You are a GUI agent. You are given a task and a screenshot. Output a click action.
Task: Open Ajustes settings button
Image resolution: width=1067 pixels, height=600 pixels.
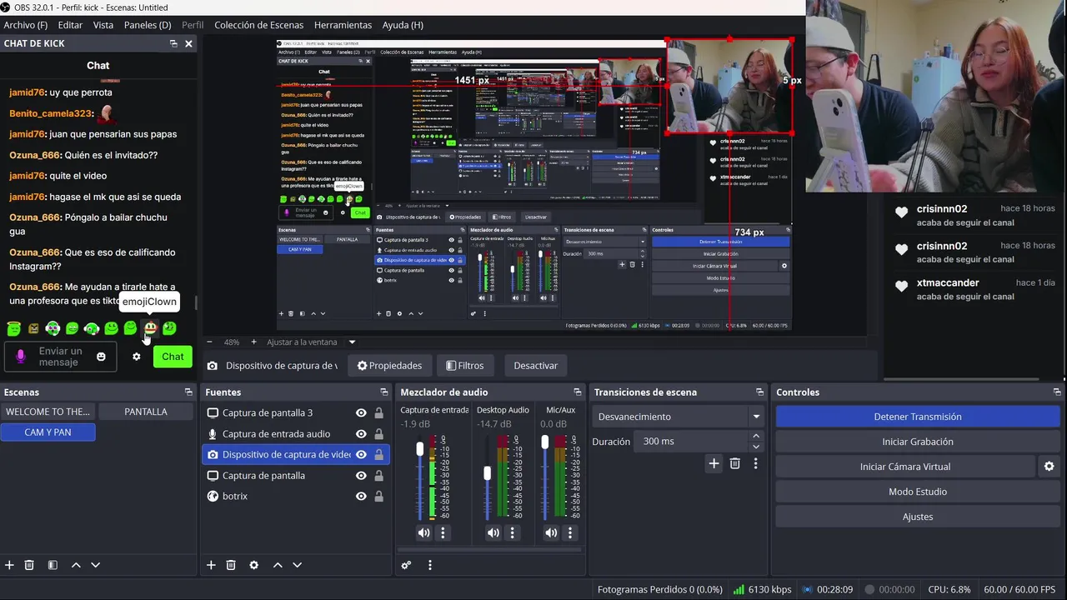(918, 517)
